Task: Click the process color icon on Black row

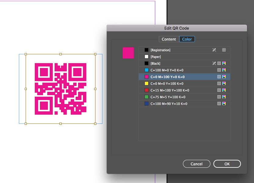Action: 219,63
